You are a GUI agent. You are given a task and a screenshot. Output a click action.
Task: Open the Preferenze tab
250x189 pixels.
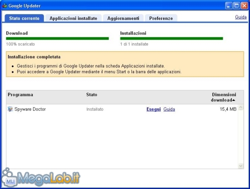[161, 18]
